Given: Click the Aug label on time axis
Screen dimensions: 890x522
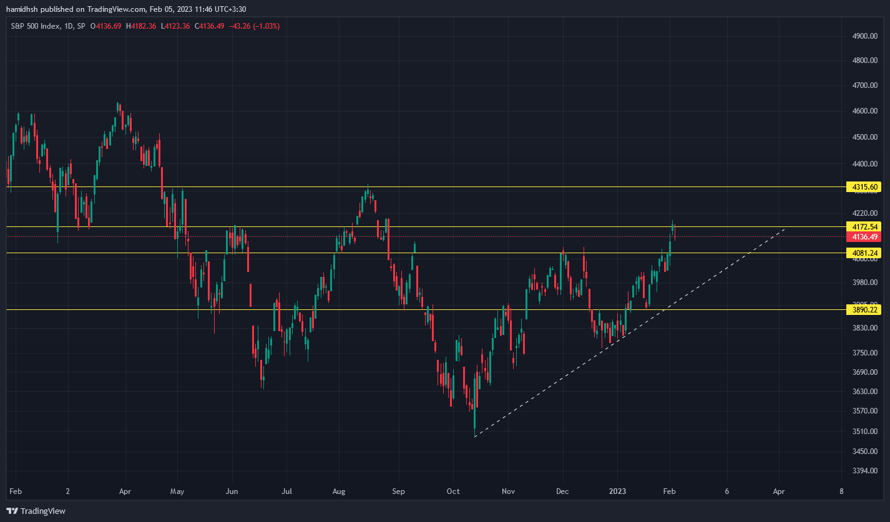Looking at the screenshot, I should [339, 491].
